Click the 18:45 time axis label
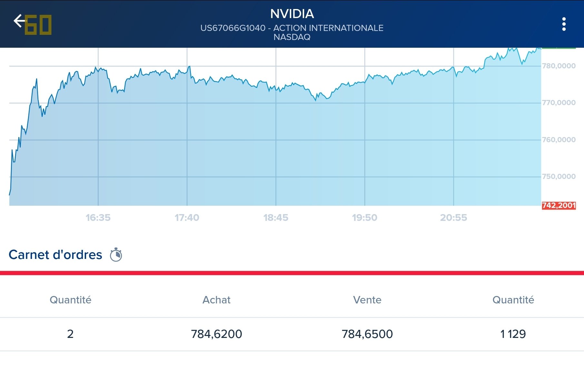Image resolution: width=584 pixels, height=365 pixels. [x=276, y=218]
